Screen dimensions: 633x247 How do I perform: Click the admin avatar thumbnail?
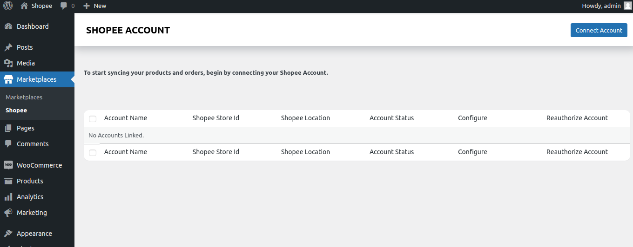click(628, 6)
